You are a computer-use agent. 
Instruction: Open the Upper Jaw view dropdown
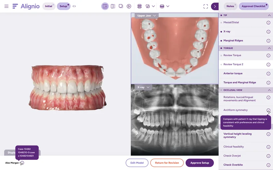146,16
